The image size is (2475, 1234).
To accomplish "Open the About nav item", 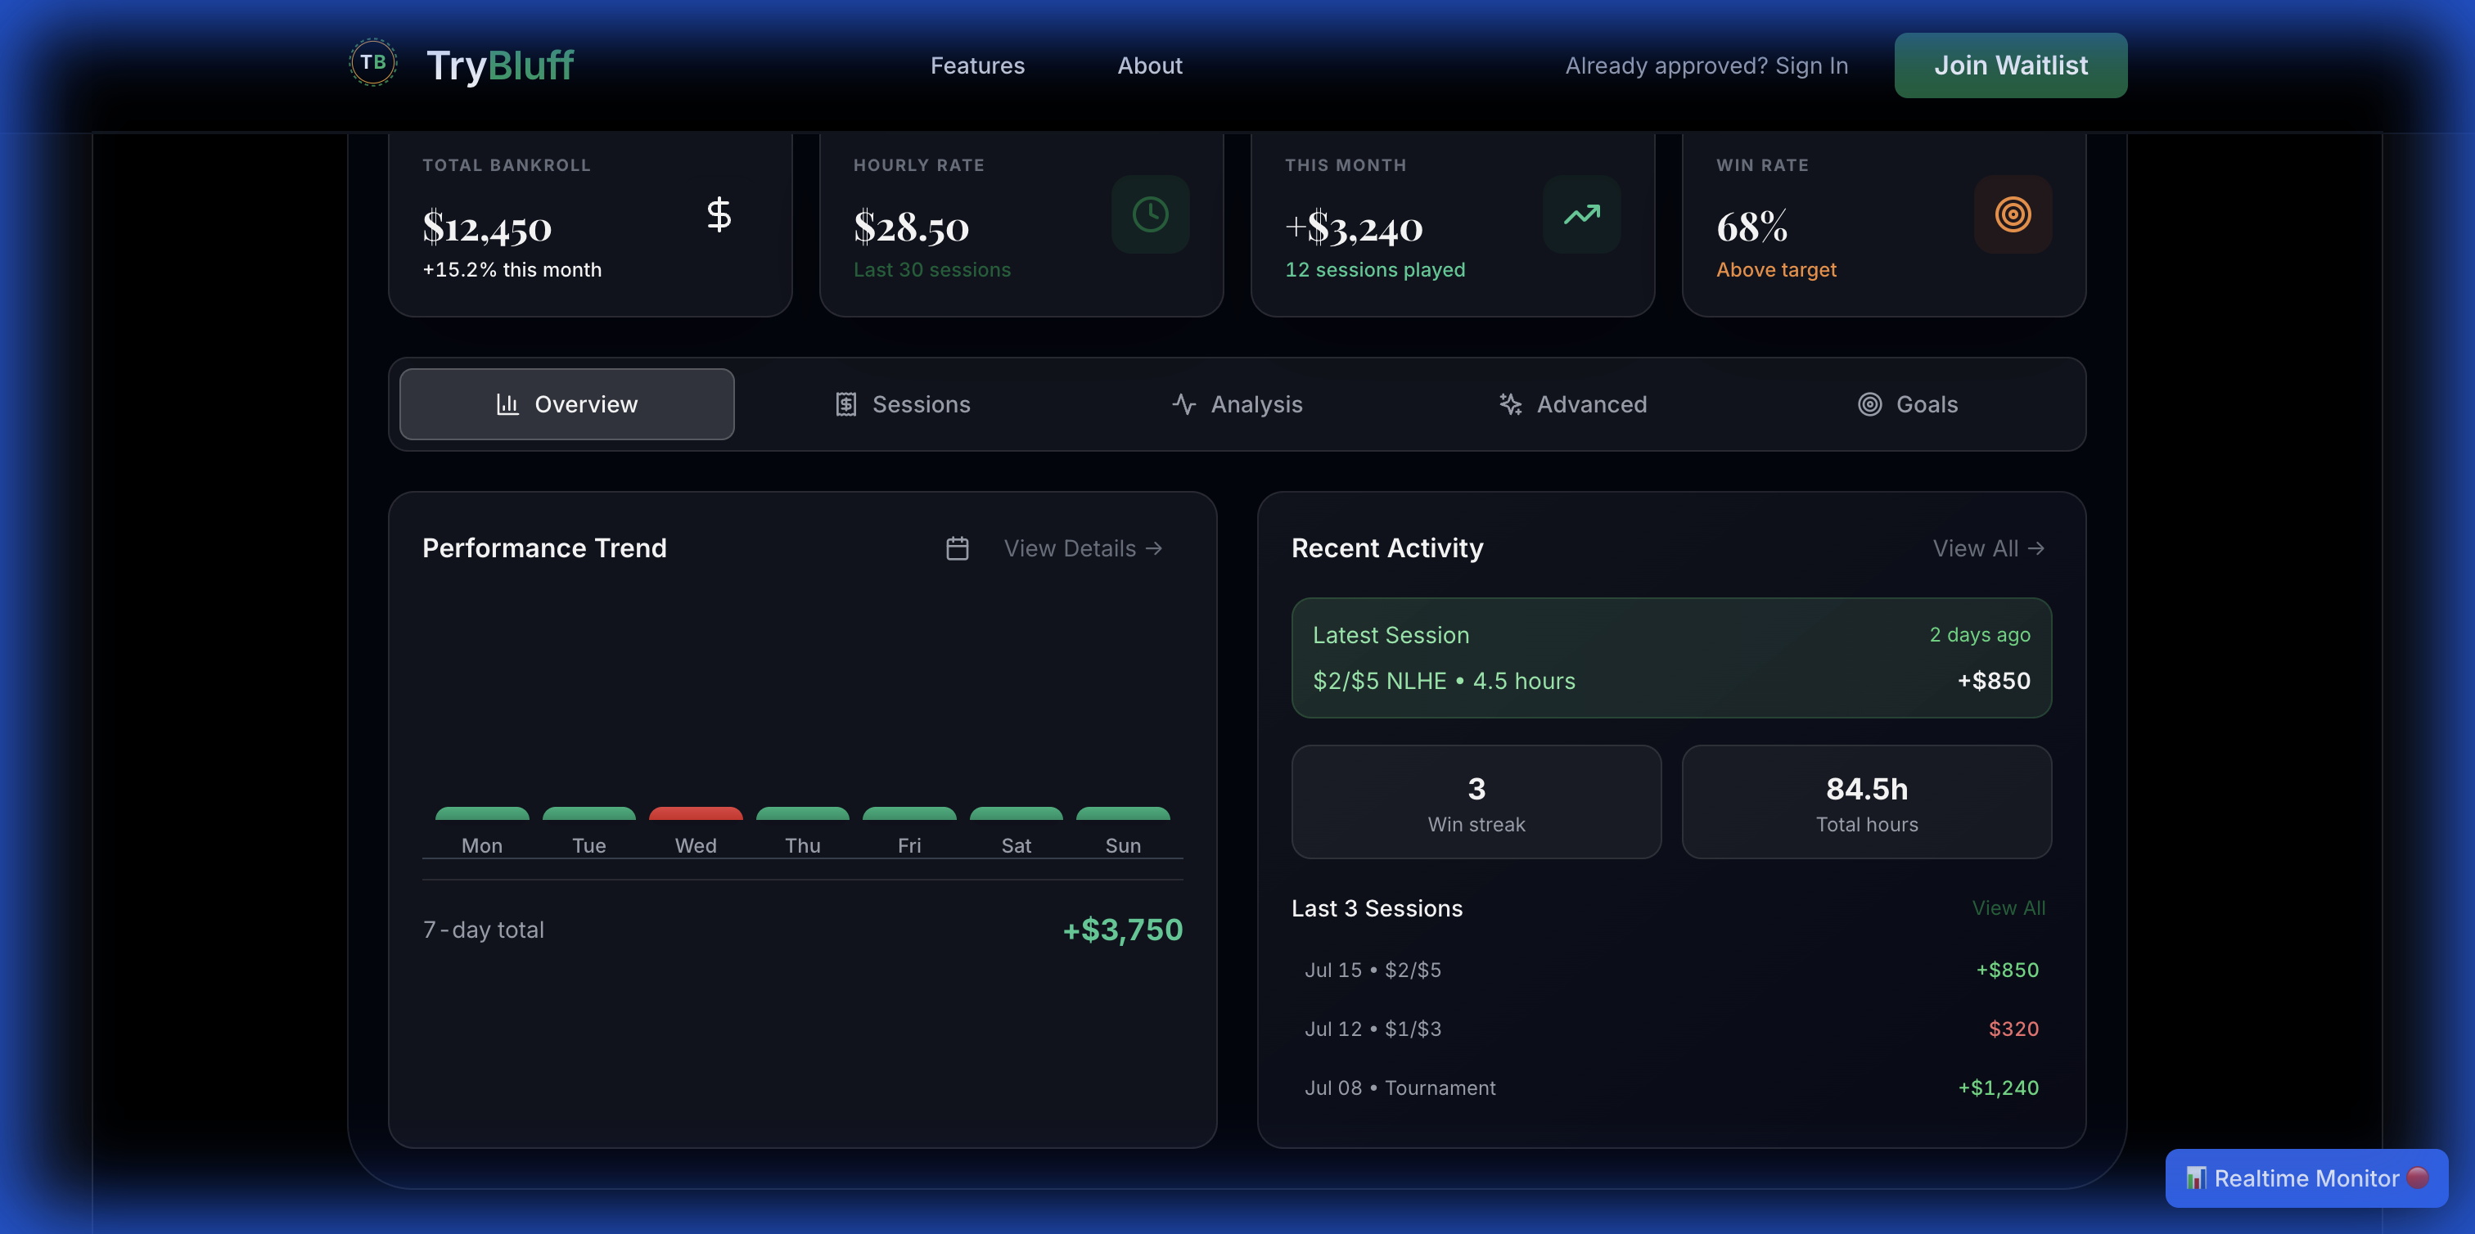I will 1149,65.
